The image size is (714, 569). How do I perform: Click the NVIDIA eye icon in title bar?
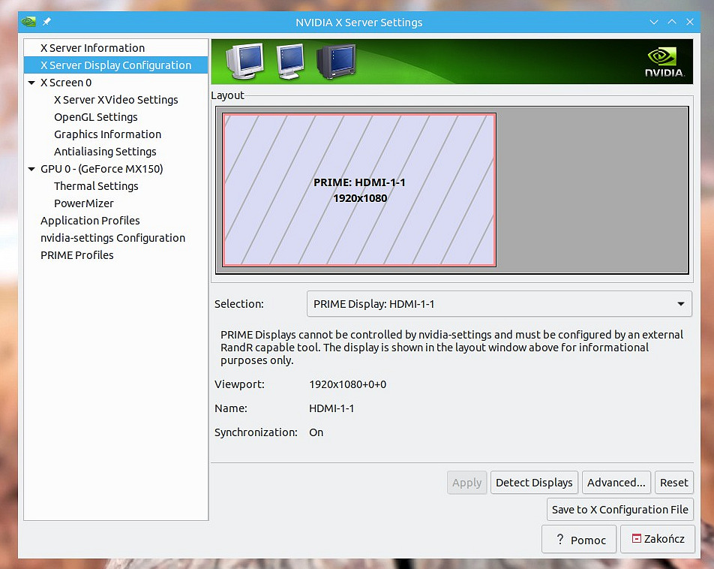point(28,22)
